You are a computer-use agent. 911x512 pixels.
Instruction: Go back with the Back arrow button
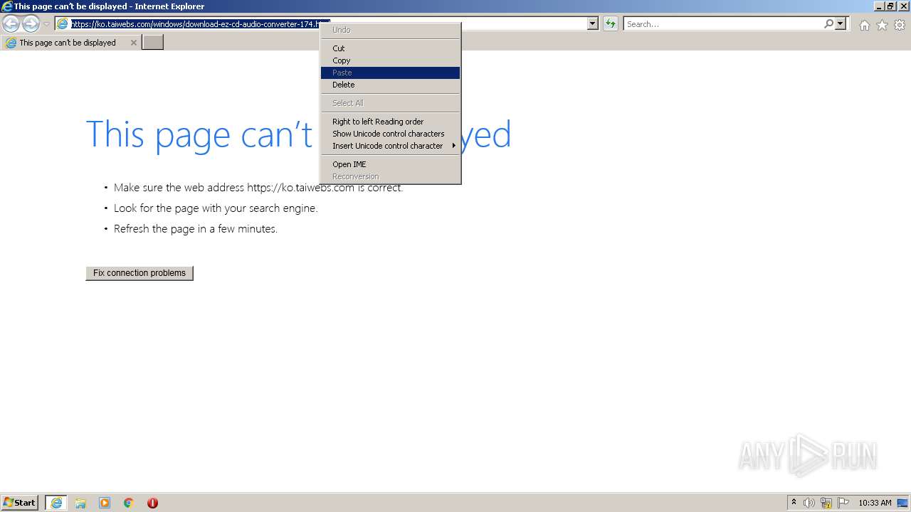[11, 24]
